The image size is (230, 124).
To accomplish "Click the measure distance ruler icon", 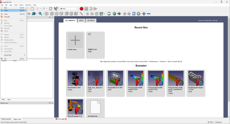I will coord(81,14).
